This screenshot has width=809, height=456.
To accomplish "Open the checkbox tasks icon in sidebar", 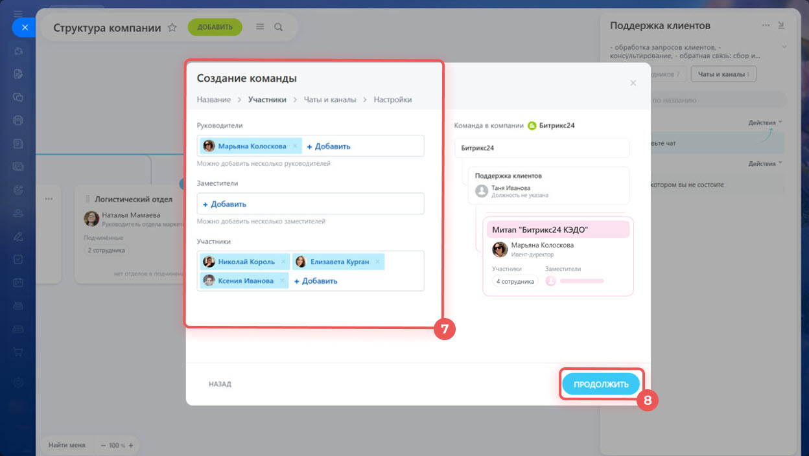I will click(x=18, y=259).
